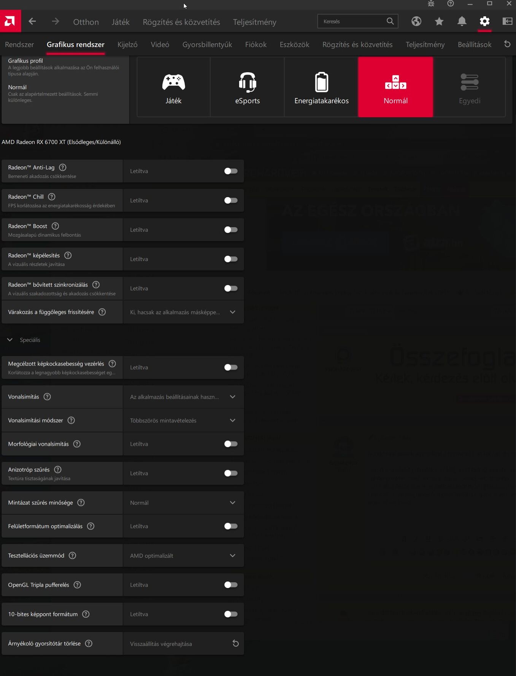Viewport: 516px width, 676px height.
Task: Click reset icon for Árnyékoló gyorsítótár törlése
Action: [x=236, y=643]
